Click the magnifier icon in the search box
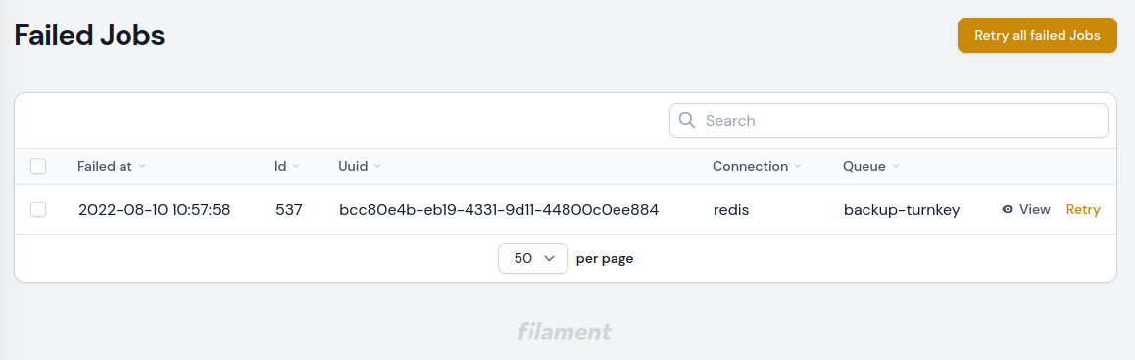 coord(687,120)
